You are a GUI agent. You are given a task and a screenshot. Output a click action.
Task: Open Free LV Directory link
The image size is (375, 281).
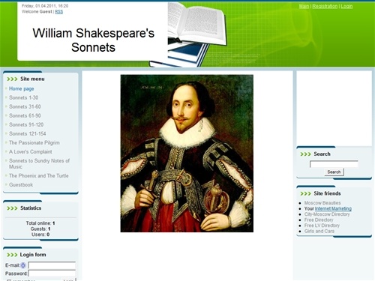322,226
